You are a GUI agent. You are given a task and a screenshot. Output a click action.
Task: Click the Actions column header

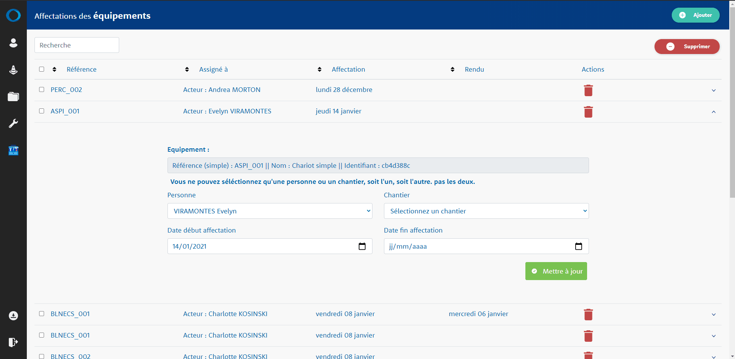point(593,69)
